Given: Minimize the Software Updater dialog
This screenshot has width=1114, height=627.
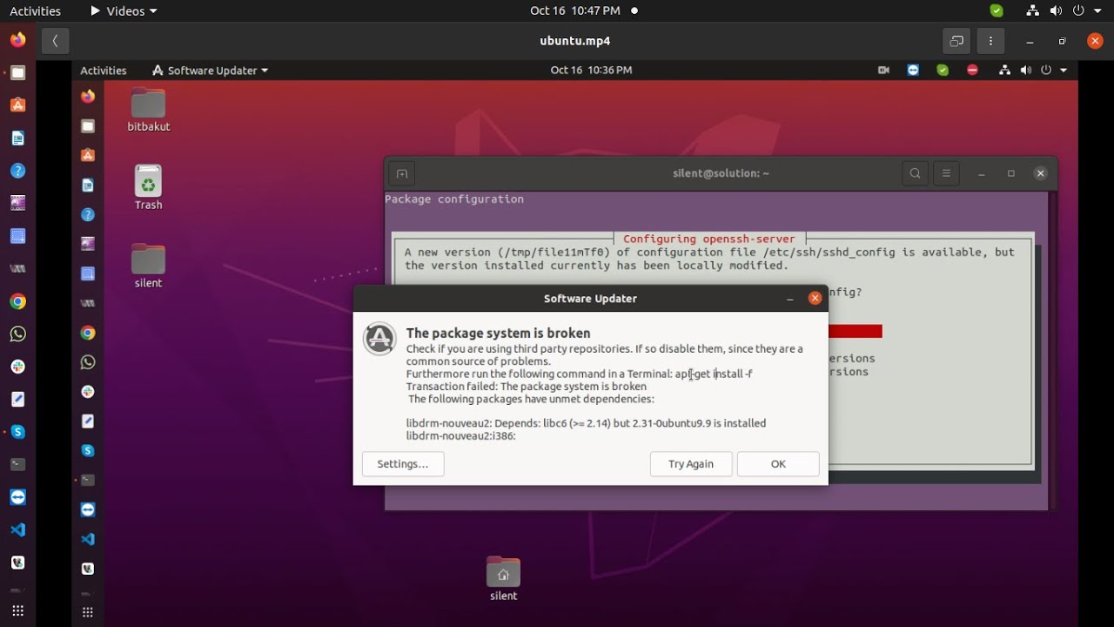Looking at the screenshot, I should tap(790, 299).
